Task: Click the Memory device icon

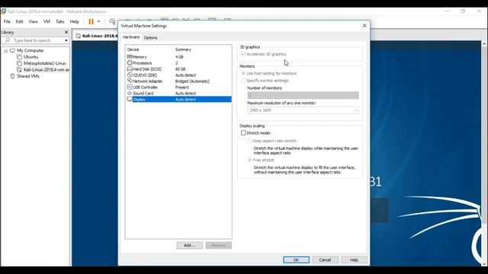Action: pyautogui.click(x=130, y=56)
